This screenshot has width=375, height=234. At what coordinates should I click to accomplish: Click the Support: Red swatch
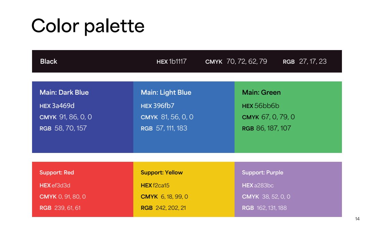tap(82, 189)
